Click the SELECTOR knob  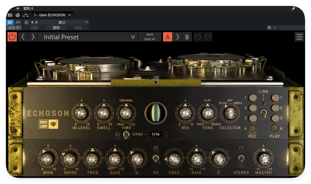230,113
